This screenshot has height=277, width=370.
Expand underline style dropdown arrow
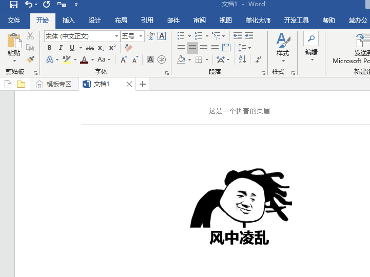[81, 48]
